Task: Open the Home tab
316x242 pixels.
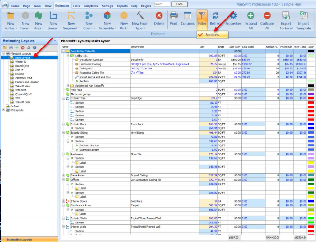Action: click(15, 6)
